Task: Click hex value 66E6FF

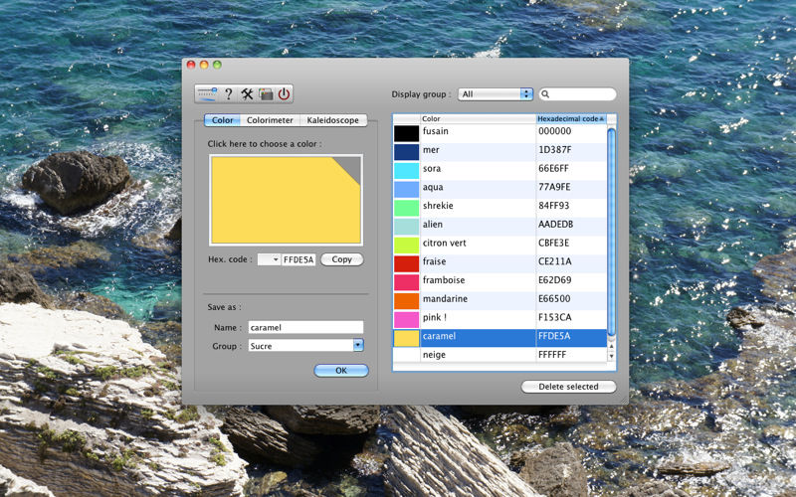Action: (553, 168)
